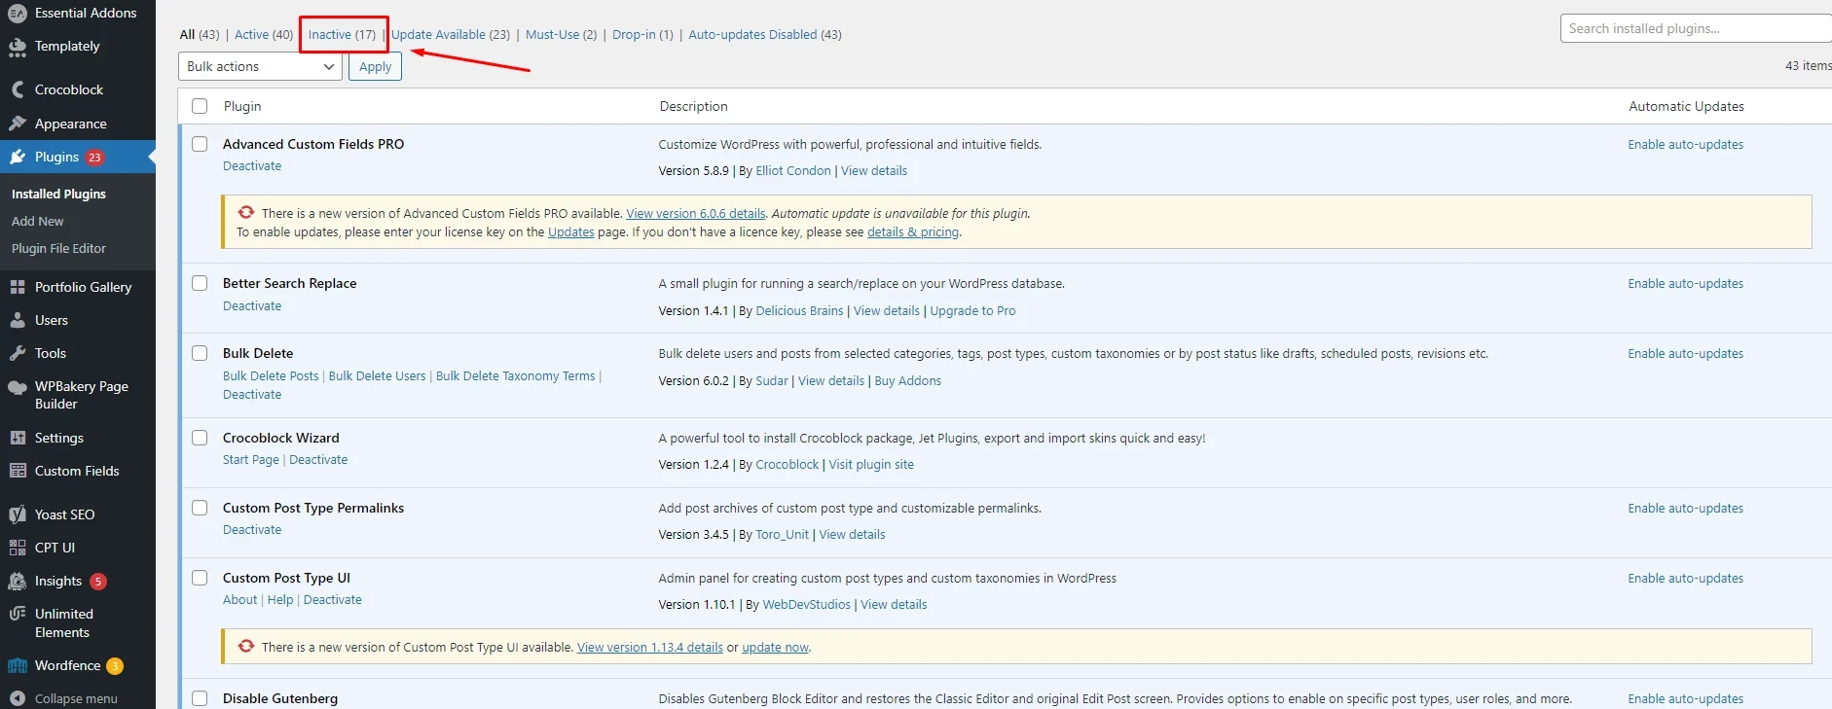Open Add New plugin submenu item
This screenshot has width=1832, height=709.
pos(38,221)
